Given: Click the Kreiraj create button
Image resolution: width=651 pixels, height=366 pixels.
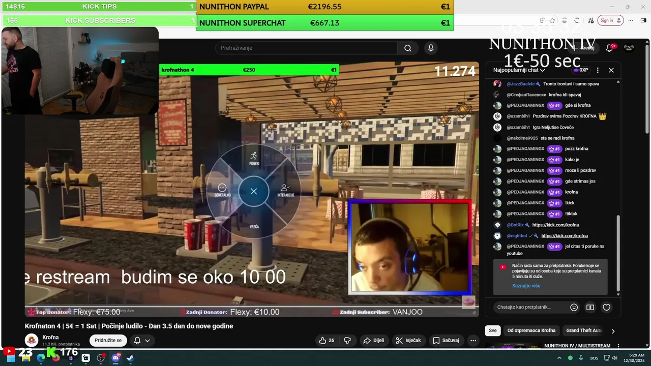Looking at the screenshot, I should pyautogui.click(x=583, y=48).
